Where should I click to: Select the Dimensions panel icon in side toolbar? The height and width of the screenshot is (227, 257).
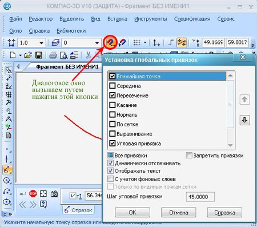click(8, 78)
